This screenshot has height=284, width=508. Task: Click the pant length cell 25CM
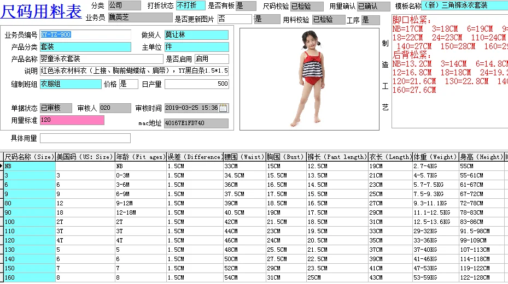click(x=337, y=278)
